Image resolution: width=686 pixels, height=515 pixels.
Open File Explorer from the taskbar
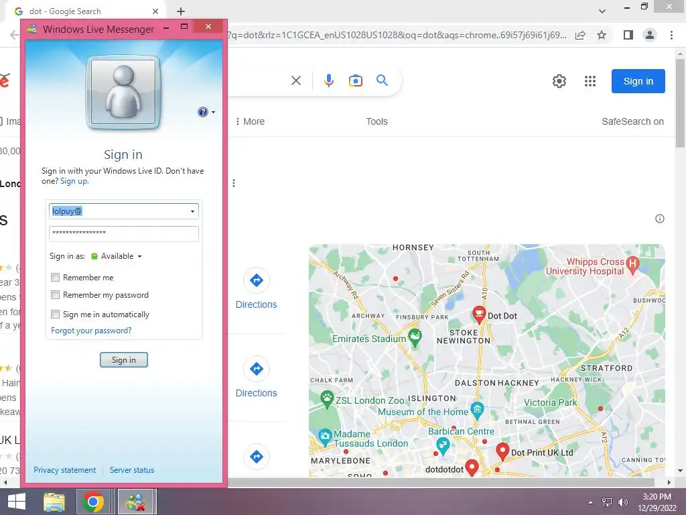coord(54,502)
